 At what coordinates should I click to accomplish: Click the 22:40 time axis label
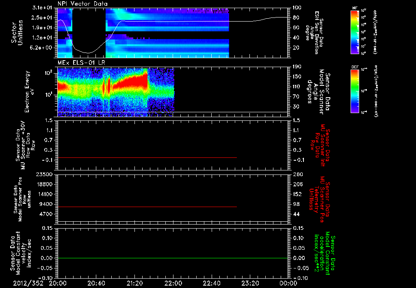pyautogui.click(x=211, y=283)
